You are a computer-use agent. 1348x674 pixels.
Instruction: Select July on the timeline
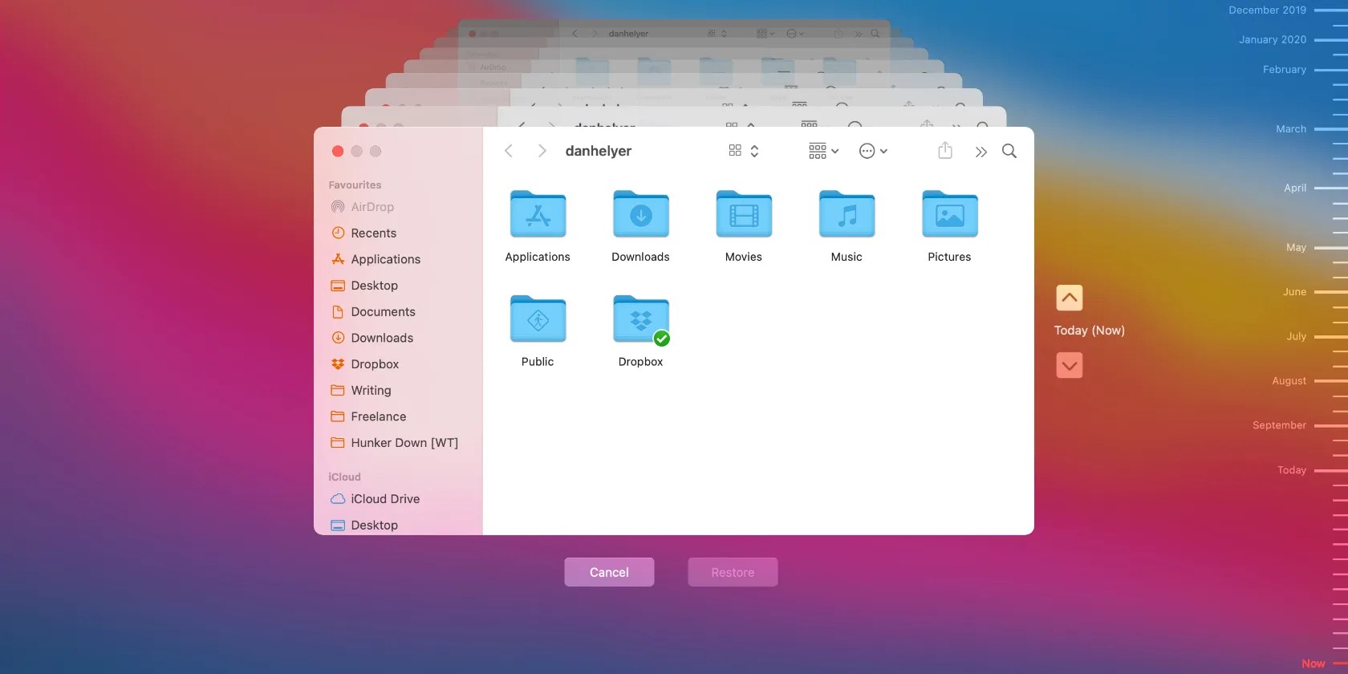click(1297, 336)
